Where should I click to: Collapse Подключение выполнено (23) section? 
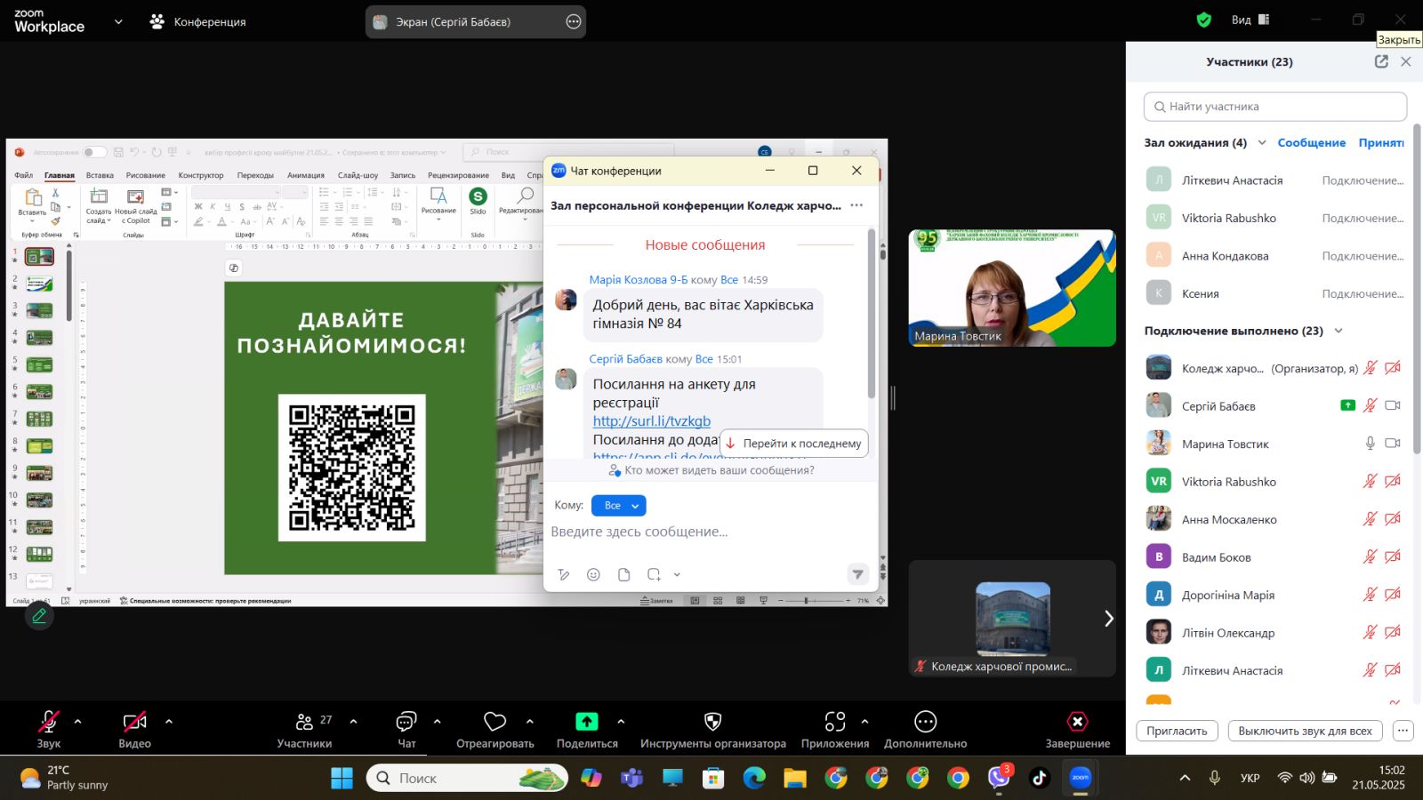click(1339, 331)
